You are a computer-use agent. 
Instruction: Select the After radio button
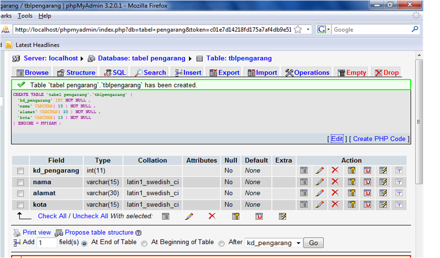221,243
